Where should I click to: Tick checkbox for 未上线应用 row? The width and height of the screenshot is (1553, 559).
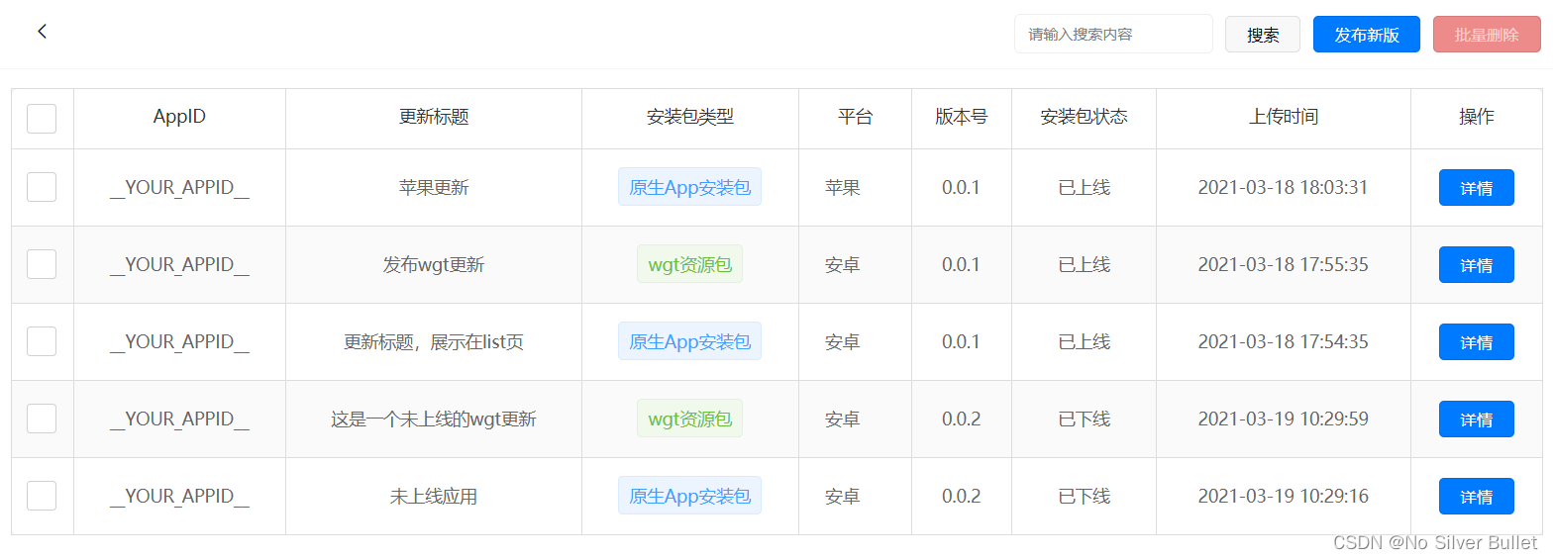[42, 496]
